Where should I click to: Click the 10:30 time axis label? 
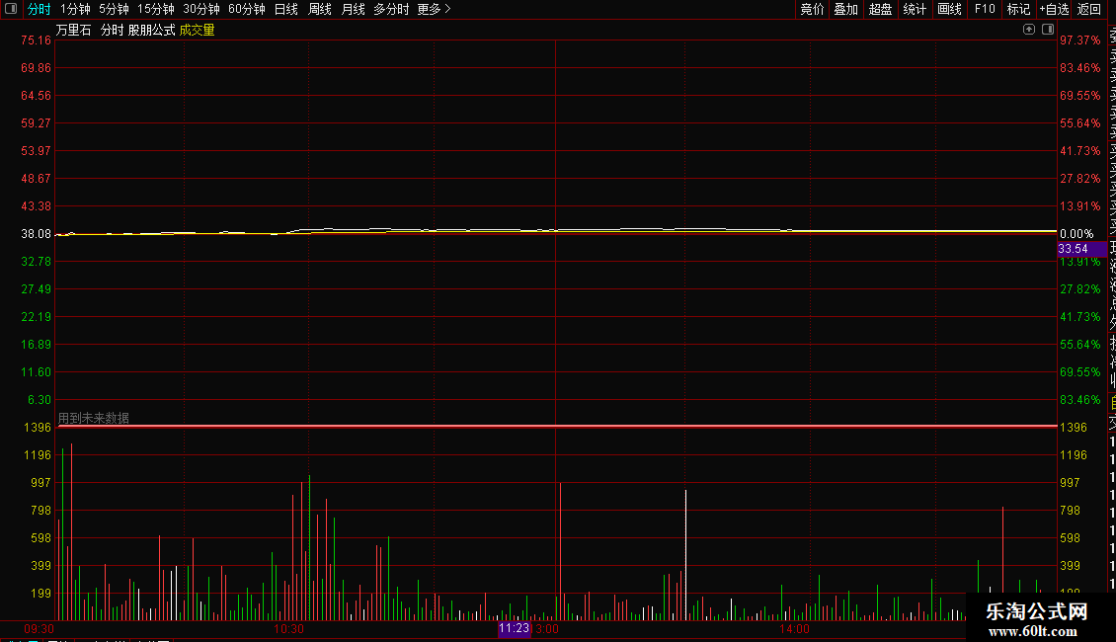tap(289, 629)
